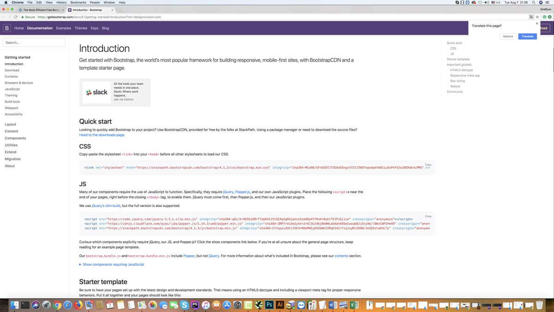Go to Examples in the Bootstrap navbar

tap(64, 28)
